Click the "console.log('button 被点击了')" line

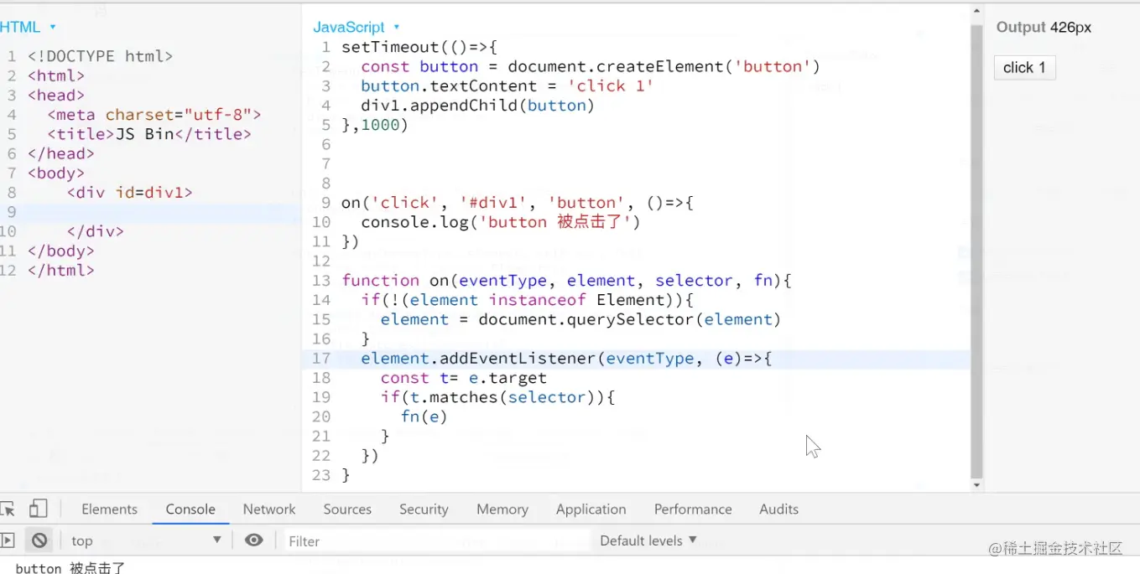[x=501, y=222]
